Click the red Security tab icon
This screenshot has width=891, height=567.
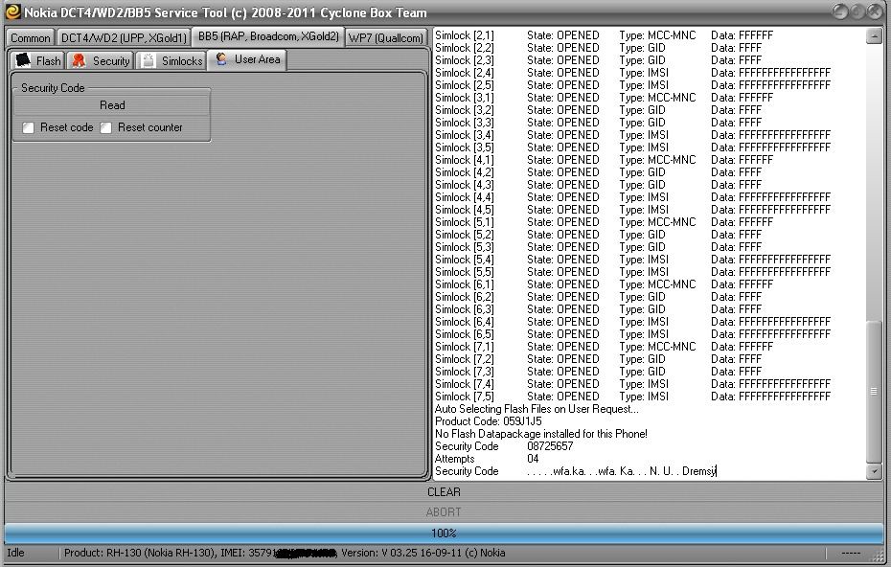79,60
